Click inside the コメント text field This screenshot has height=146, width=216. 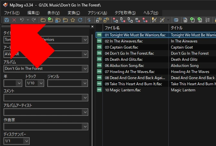coord(43,98)
